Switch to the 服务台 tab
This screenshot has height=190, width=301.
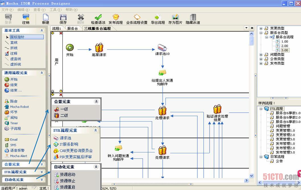click(73, 29)
